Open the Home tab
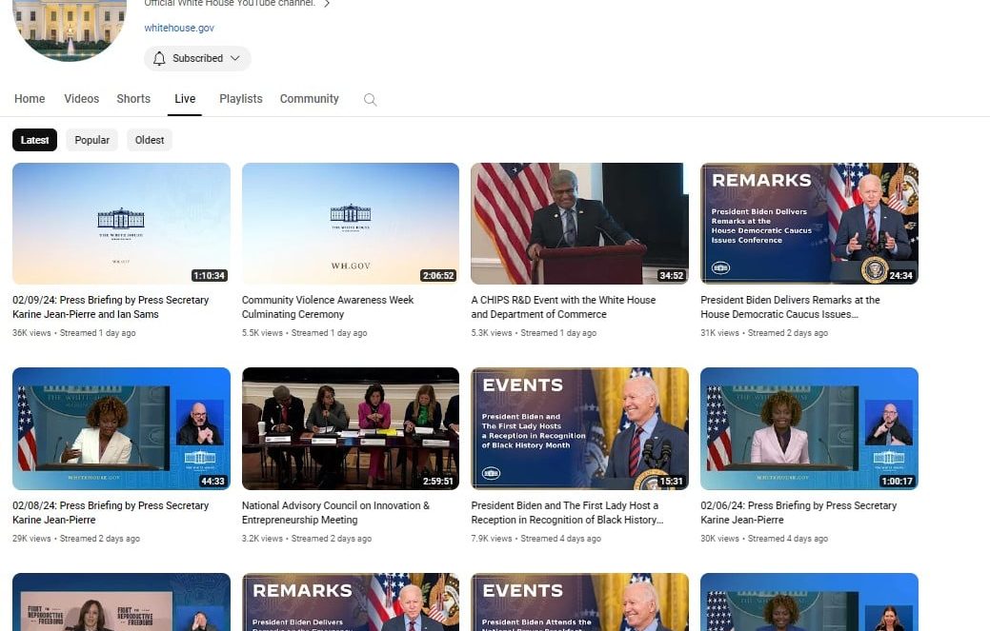 [x=30, y=99]
